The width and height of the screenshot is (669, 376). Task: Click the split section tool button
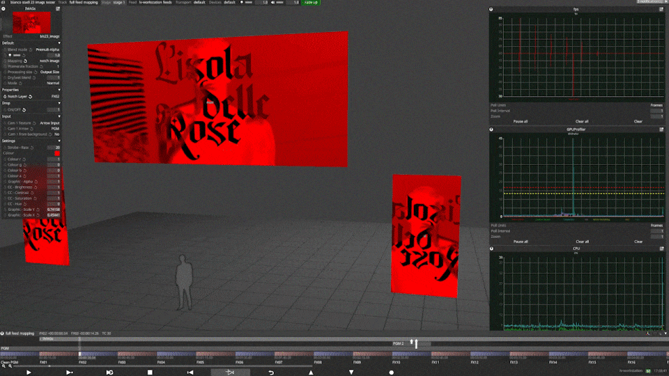pos(230,372)
